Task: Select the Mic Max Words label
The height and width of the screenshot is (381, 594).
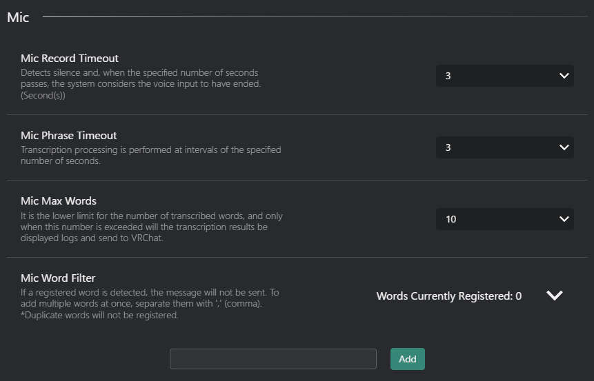Action: (x=59, y=200)
